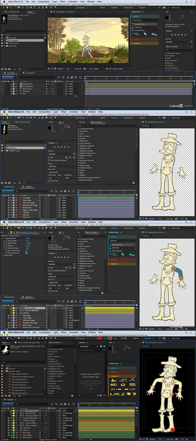Click reset icon beside Spacebar in Garden_End Preview
Viewport: 196px width, 441px height.
click(192, 42)
